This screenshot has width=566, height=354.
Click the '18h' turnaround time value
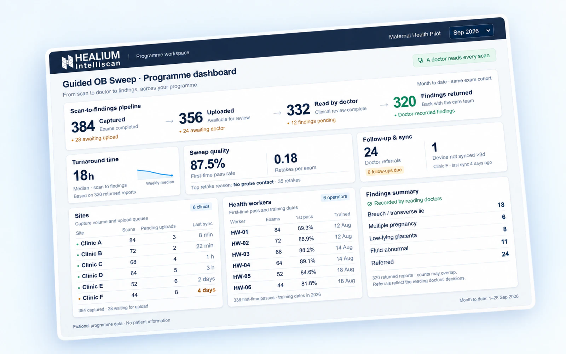(83, 176)
